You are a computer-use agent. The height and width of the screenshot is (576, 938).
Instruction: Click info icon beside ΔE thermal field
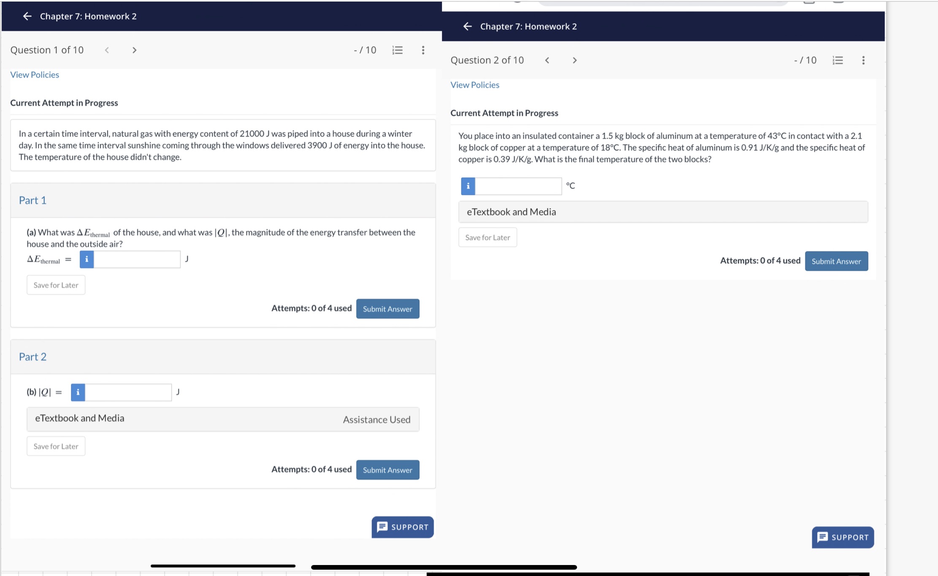click(x=87, y=259)
